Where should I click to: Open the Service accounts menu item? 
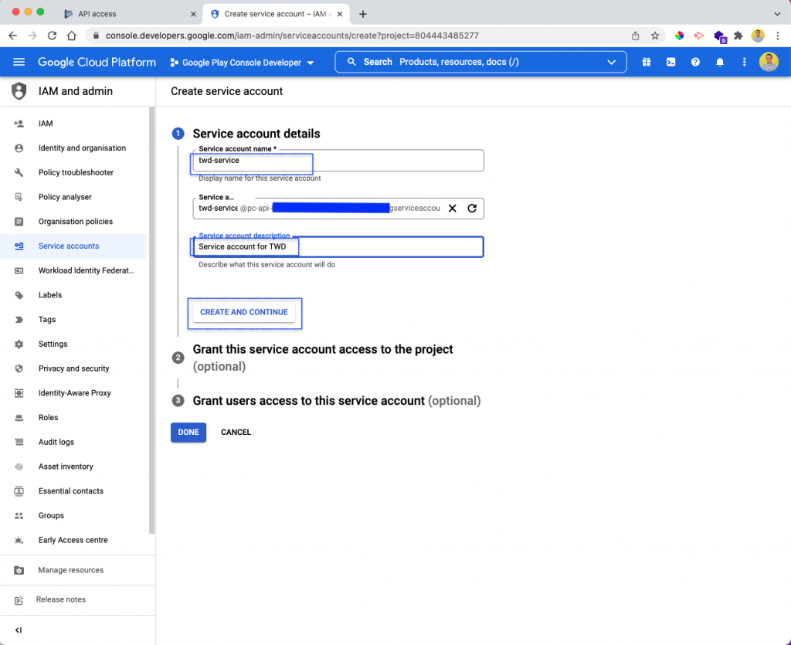click(x=73, y=246)
